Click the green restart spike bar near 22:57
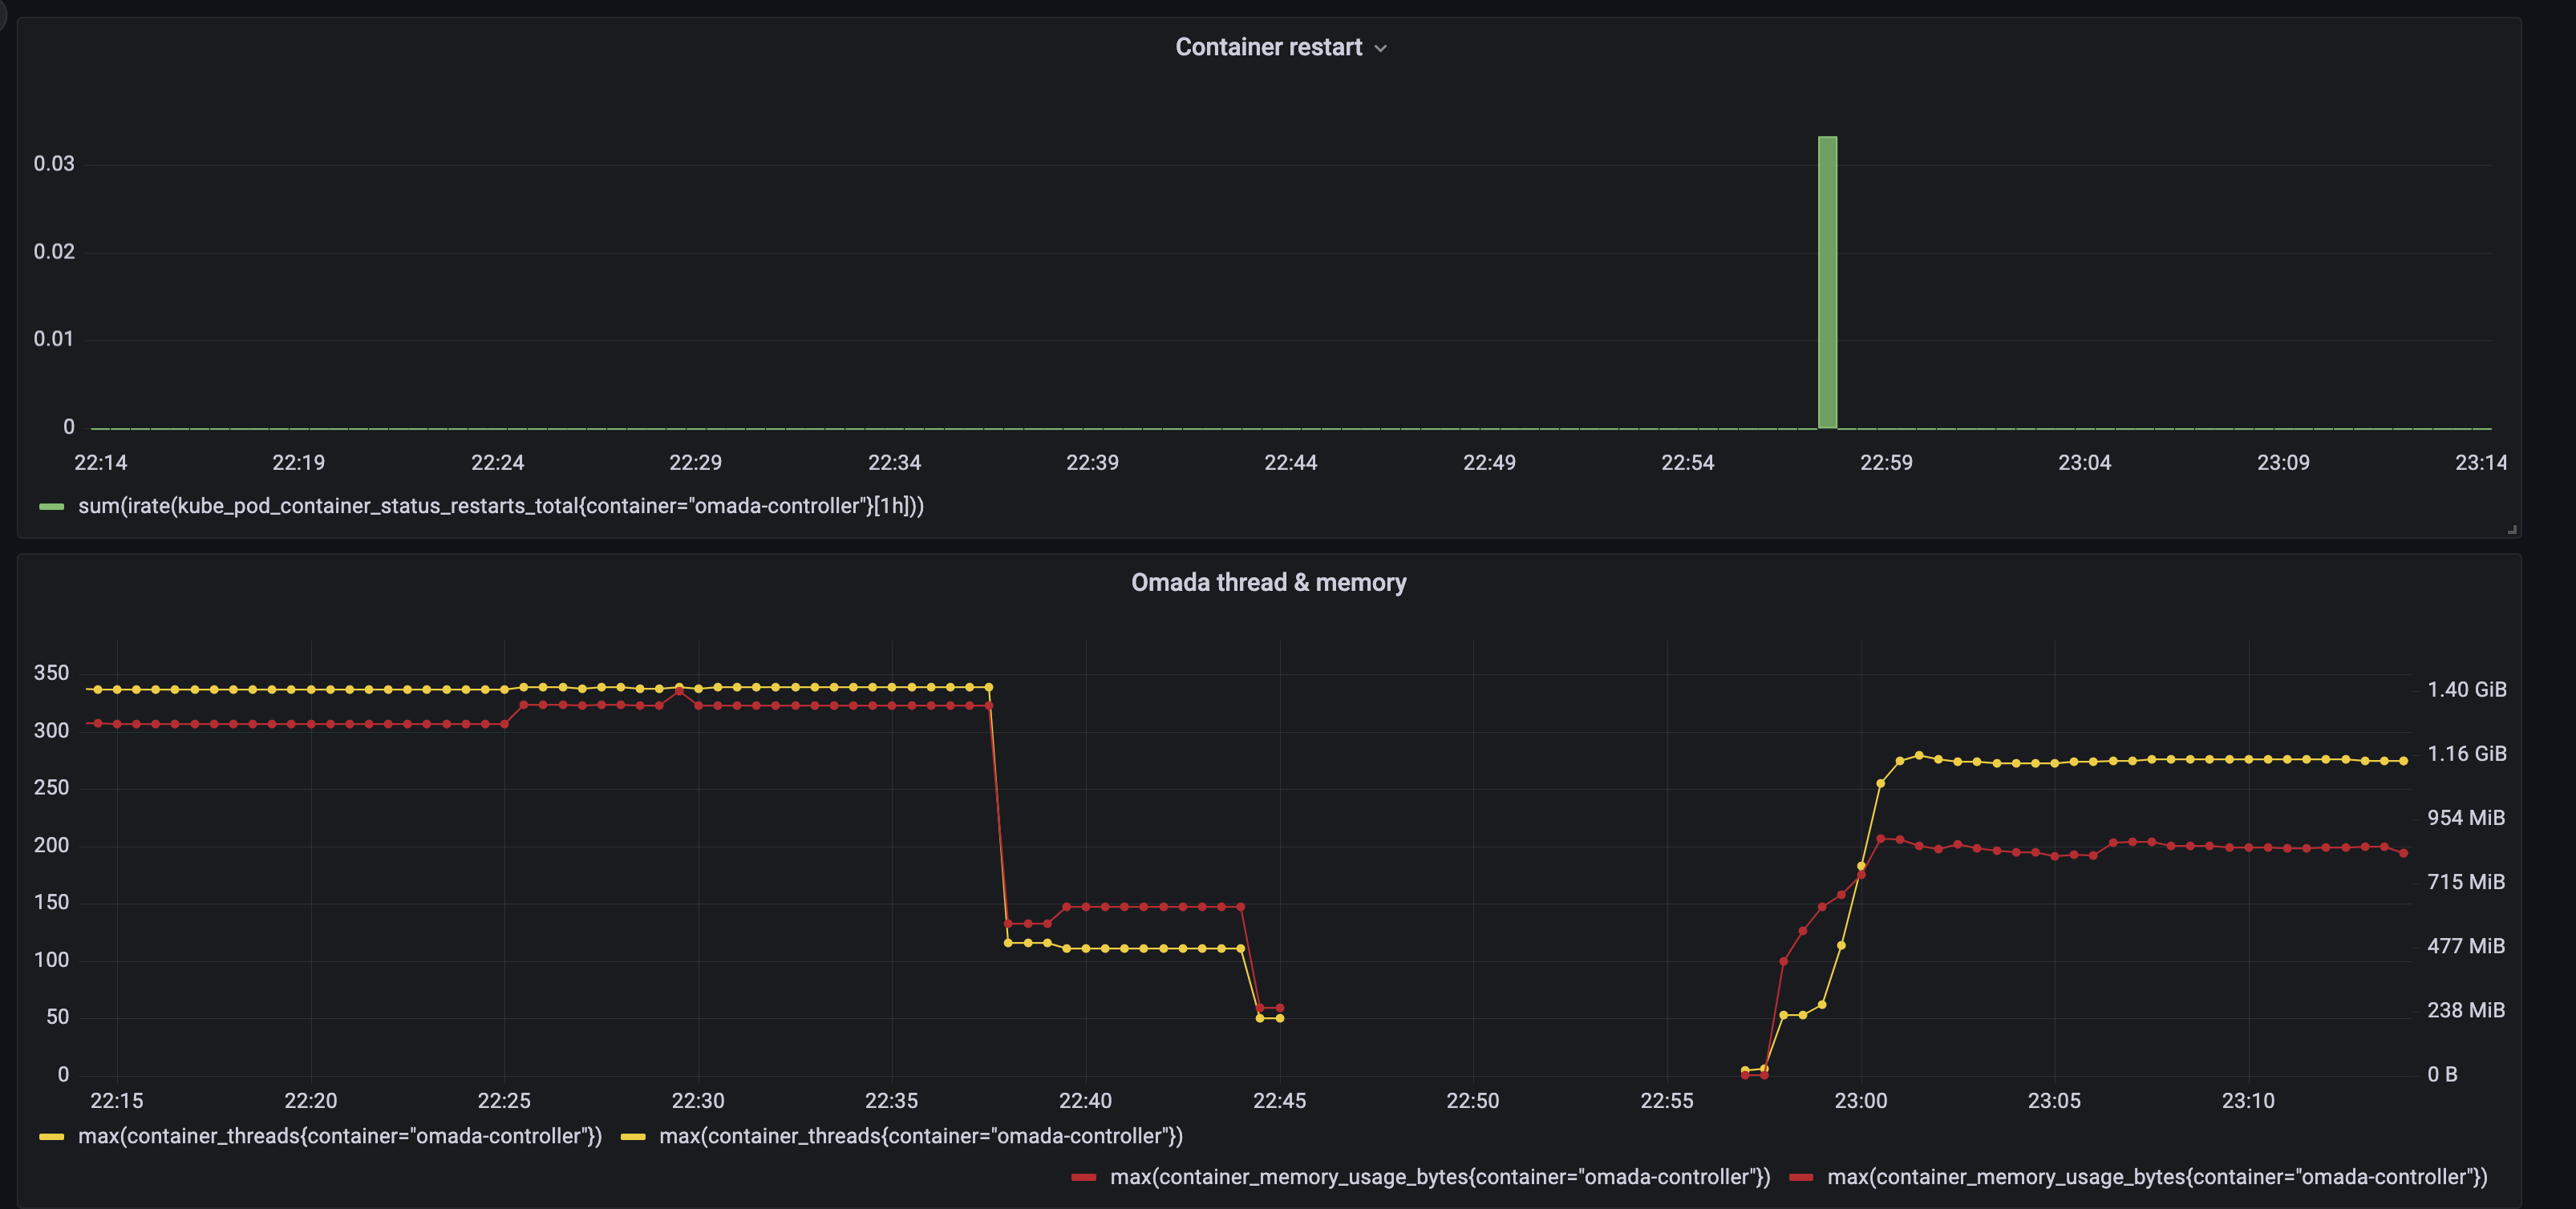 [x=1827, y=280]
